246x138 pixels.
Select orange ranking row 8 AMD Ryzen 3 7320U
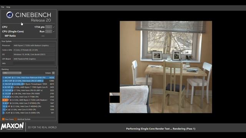tap(28, 100)
